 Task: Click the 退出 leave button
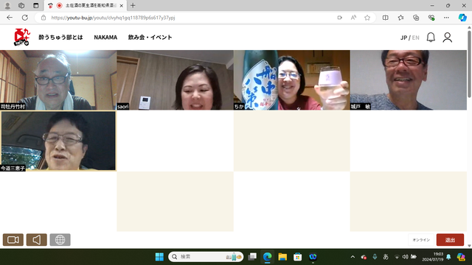450,240
